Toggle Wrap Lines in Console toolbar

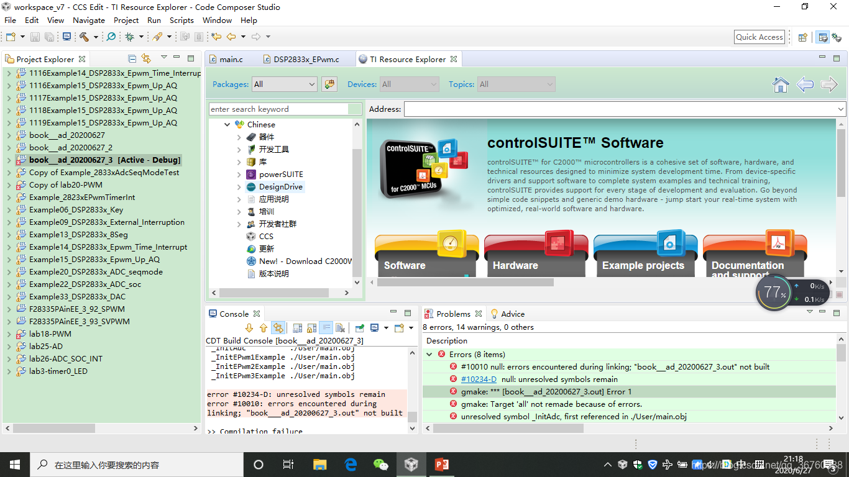pos(326,328)
